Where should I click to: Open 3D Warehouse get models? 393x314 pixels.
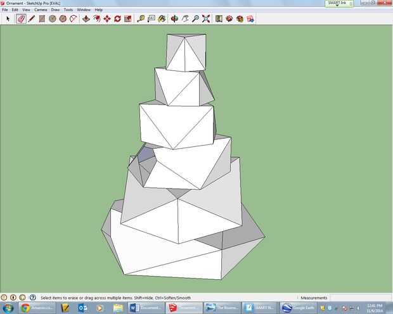tap(229, 19)
